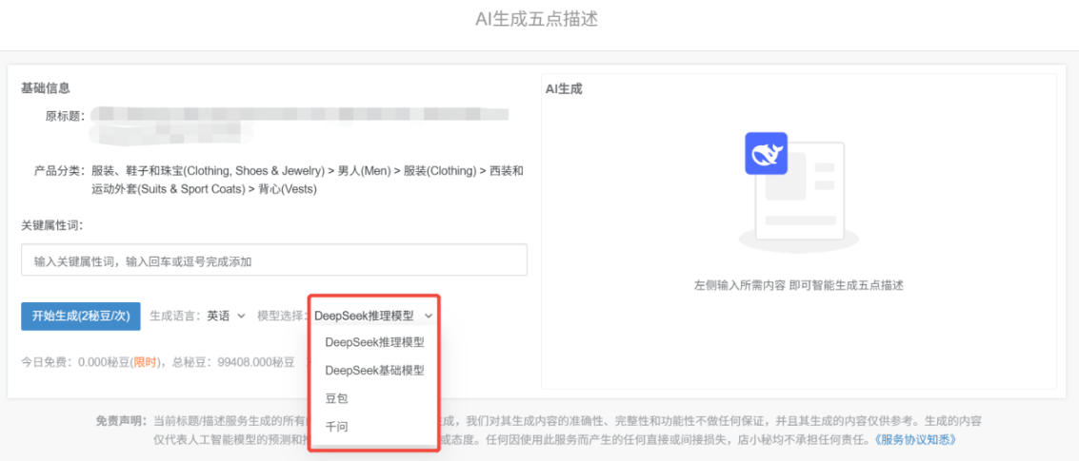This screenshot has height=461, width=1079.
Task: Click the 免责声明 label
Action: [x=122, y=420]
